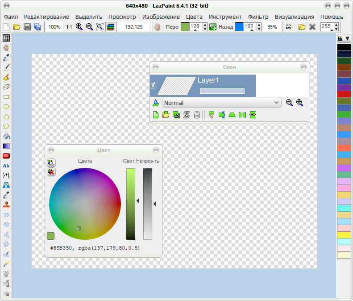The height and width of the screenshot is (301, 353).
Task: Add a new layer in the Слои panel
Action: [156, 115]
